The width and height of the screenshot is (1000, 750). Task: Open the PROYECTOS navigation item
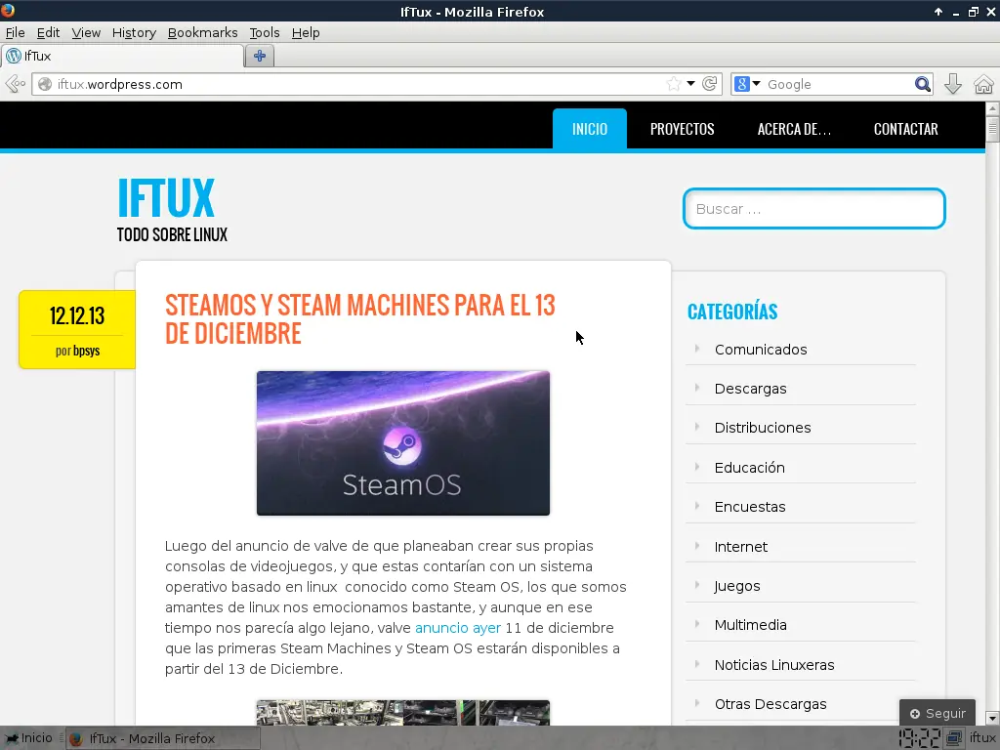(x=682, y=129)
